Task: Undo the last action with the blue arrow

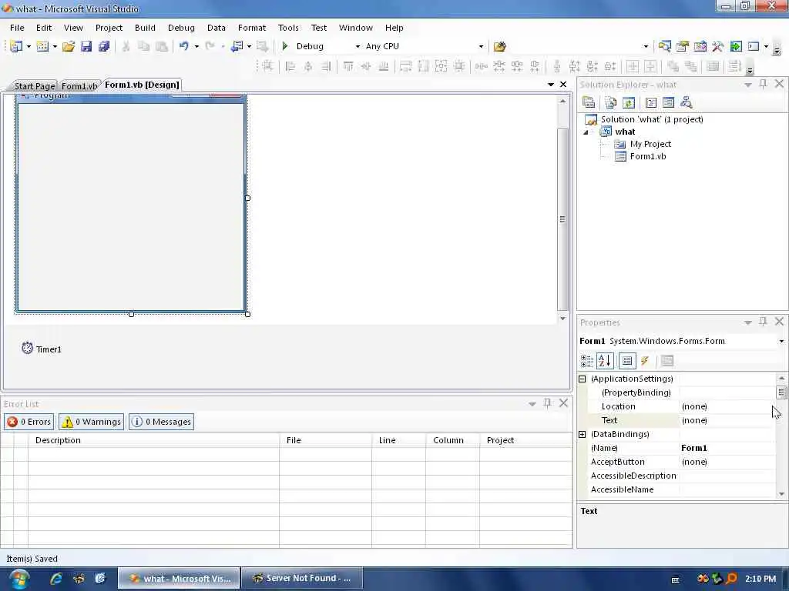Action: coord(183,46)
